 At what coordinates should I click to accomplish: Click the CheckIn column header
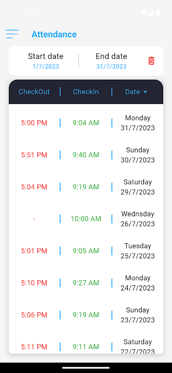(86, 92)
